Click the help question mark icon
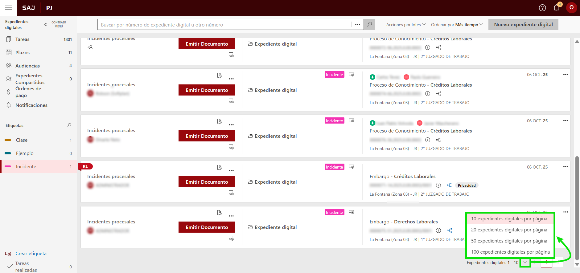Screen dimensions: 580x273 point(542,8)
